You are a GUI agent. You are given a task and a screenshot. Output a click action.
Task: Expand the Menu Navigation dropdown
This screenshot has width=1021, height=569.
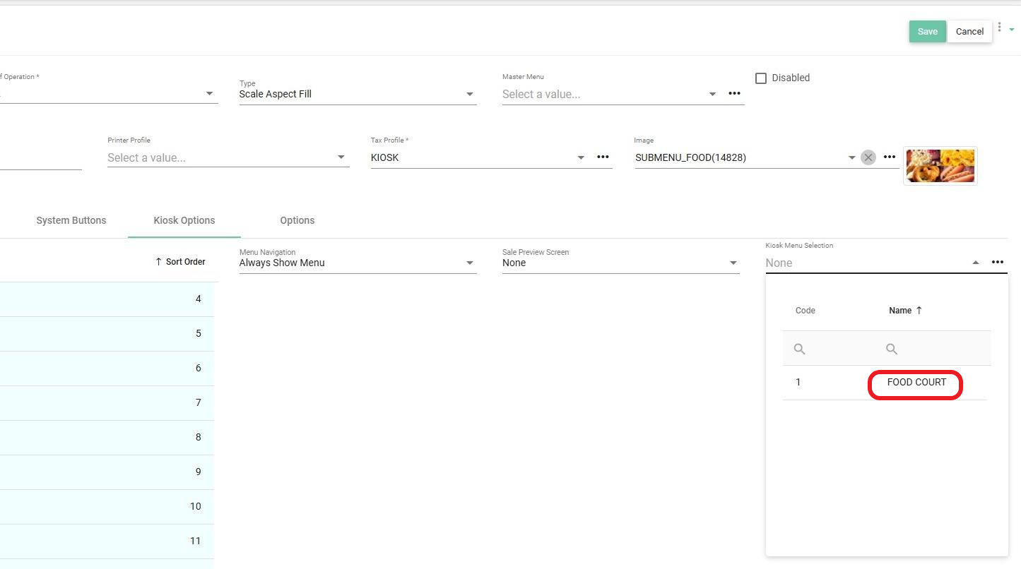tap(470, 263)
